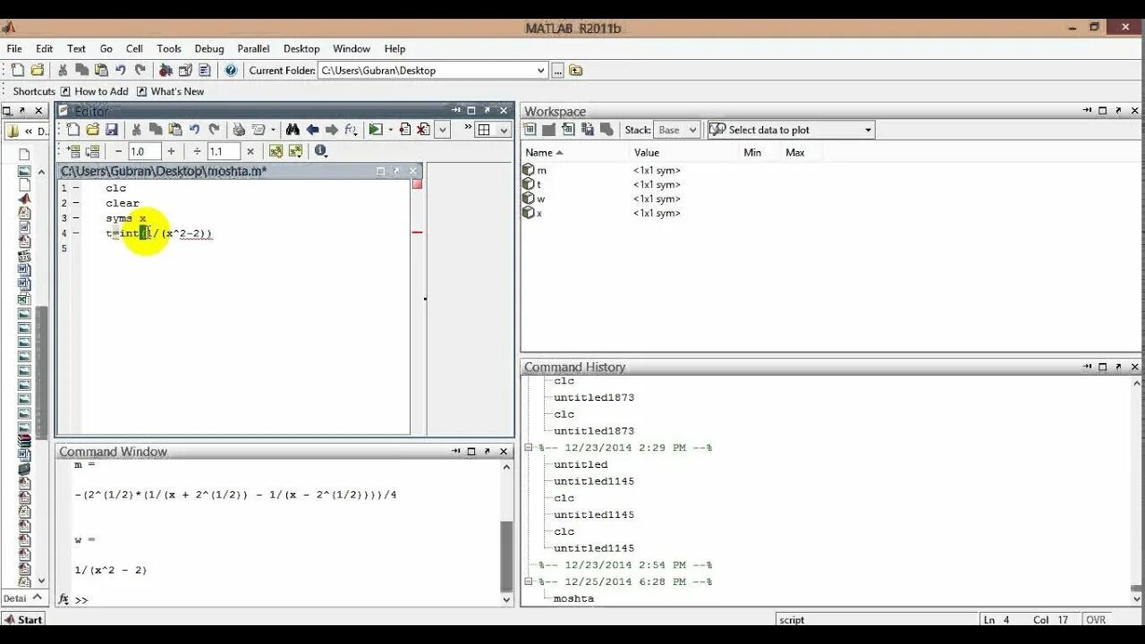Open the Debug menu
This screenshot has height=644, width=1145.
point(209,48)
